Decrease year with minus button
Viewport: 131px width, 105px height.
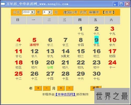pyautogui.click(x=47, y=88)
